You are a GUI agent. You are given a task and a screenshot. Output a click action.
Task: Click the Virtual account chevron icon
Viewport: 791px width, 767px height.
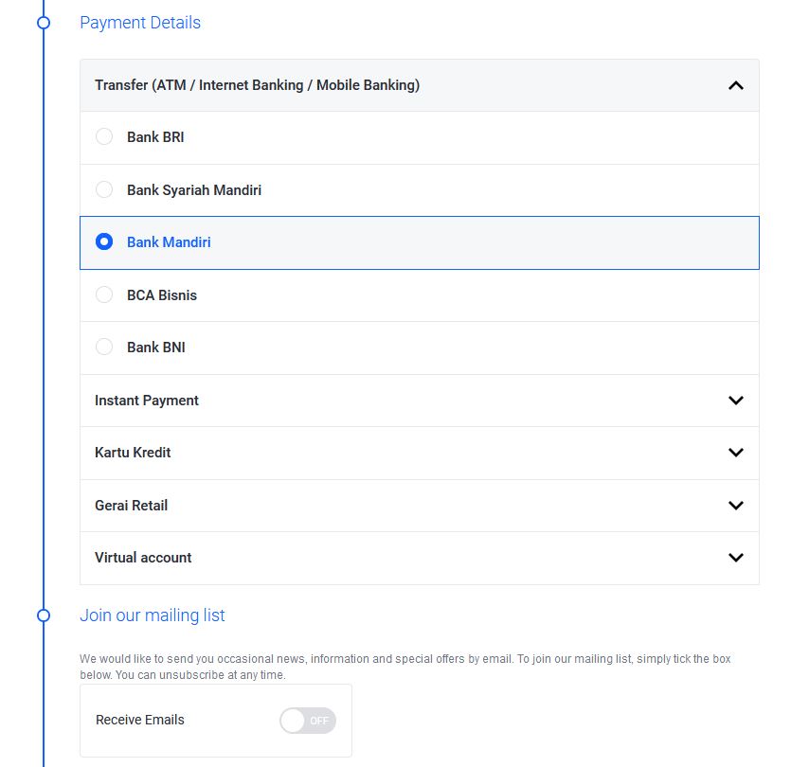click(736, 558)
